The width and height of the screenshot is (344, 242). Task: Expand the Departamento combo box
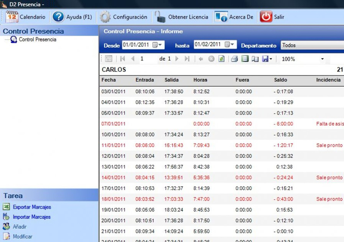coord(312,45)
